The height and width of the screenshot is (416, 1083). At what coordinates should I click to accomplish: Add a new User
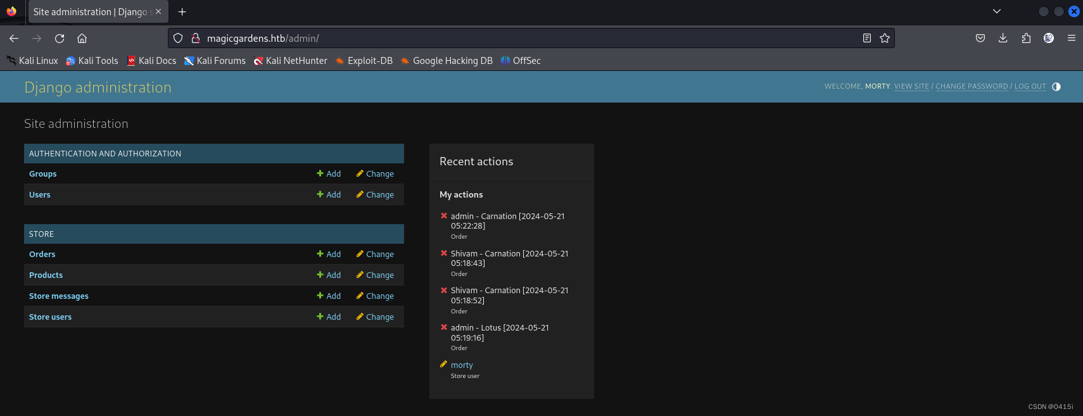(x=329, y=195)
